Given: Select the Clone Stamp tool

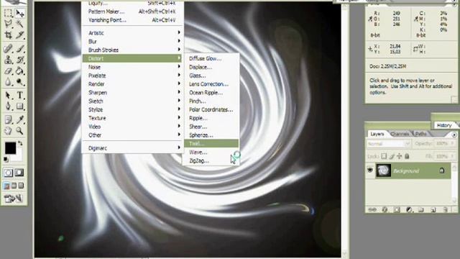Looking at the screenshot, I should (8, 60).
